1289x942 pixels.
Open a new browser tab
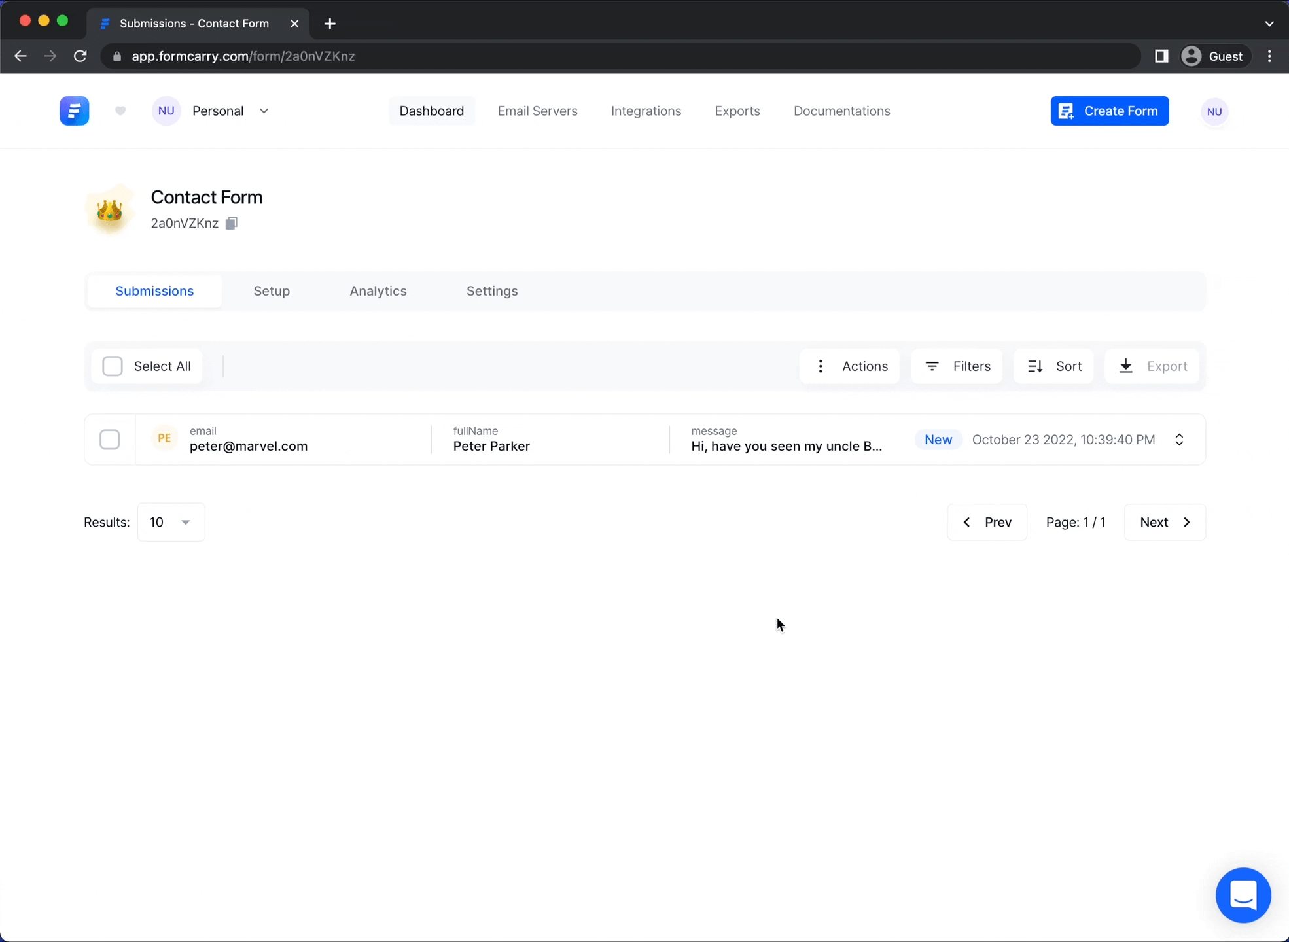[330, 24]
